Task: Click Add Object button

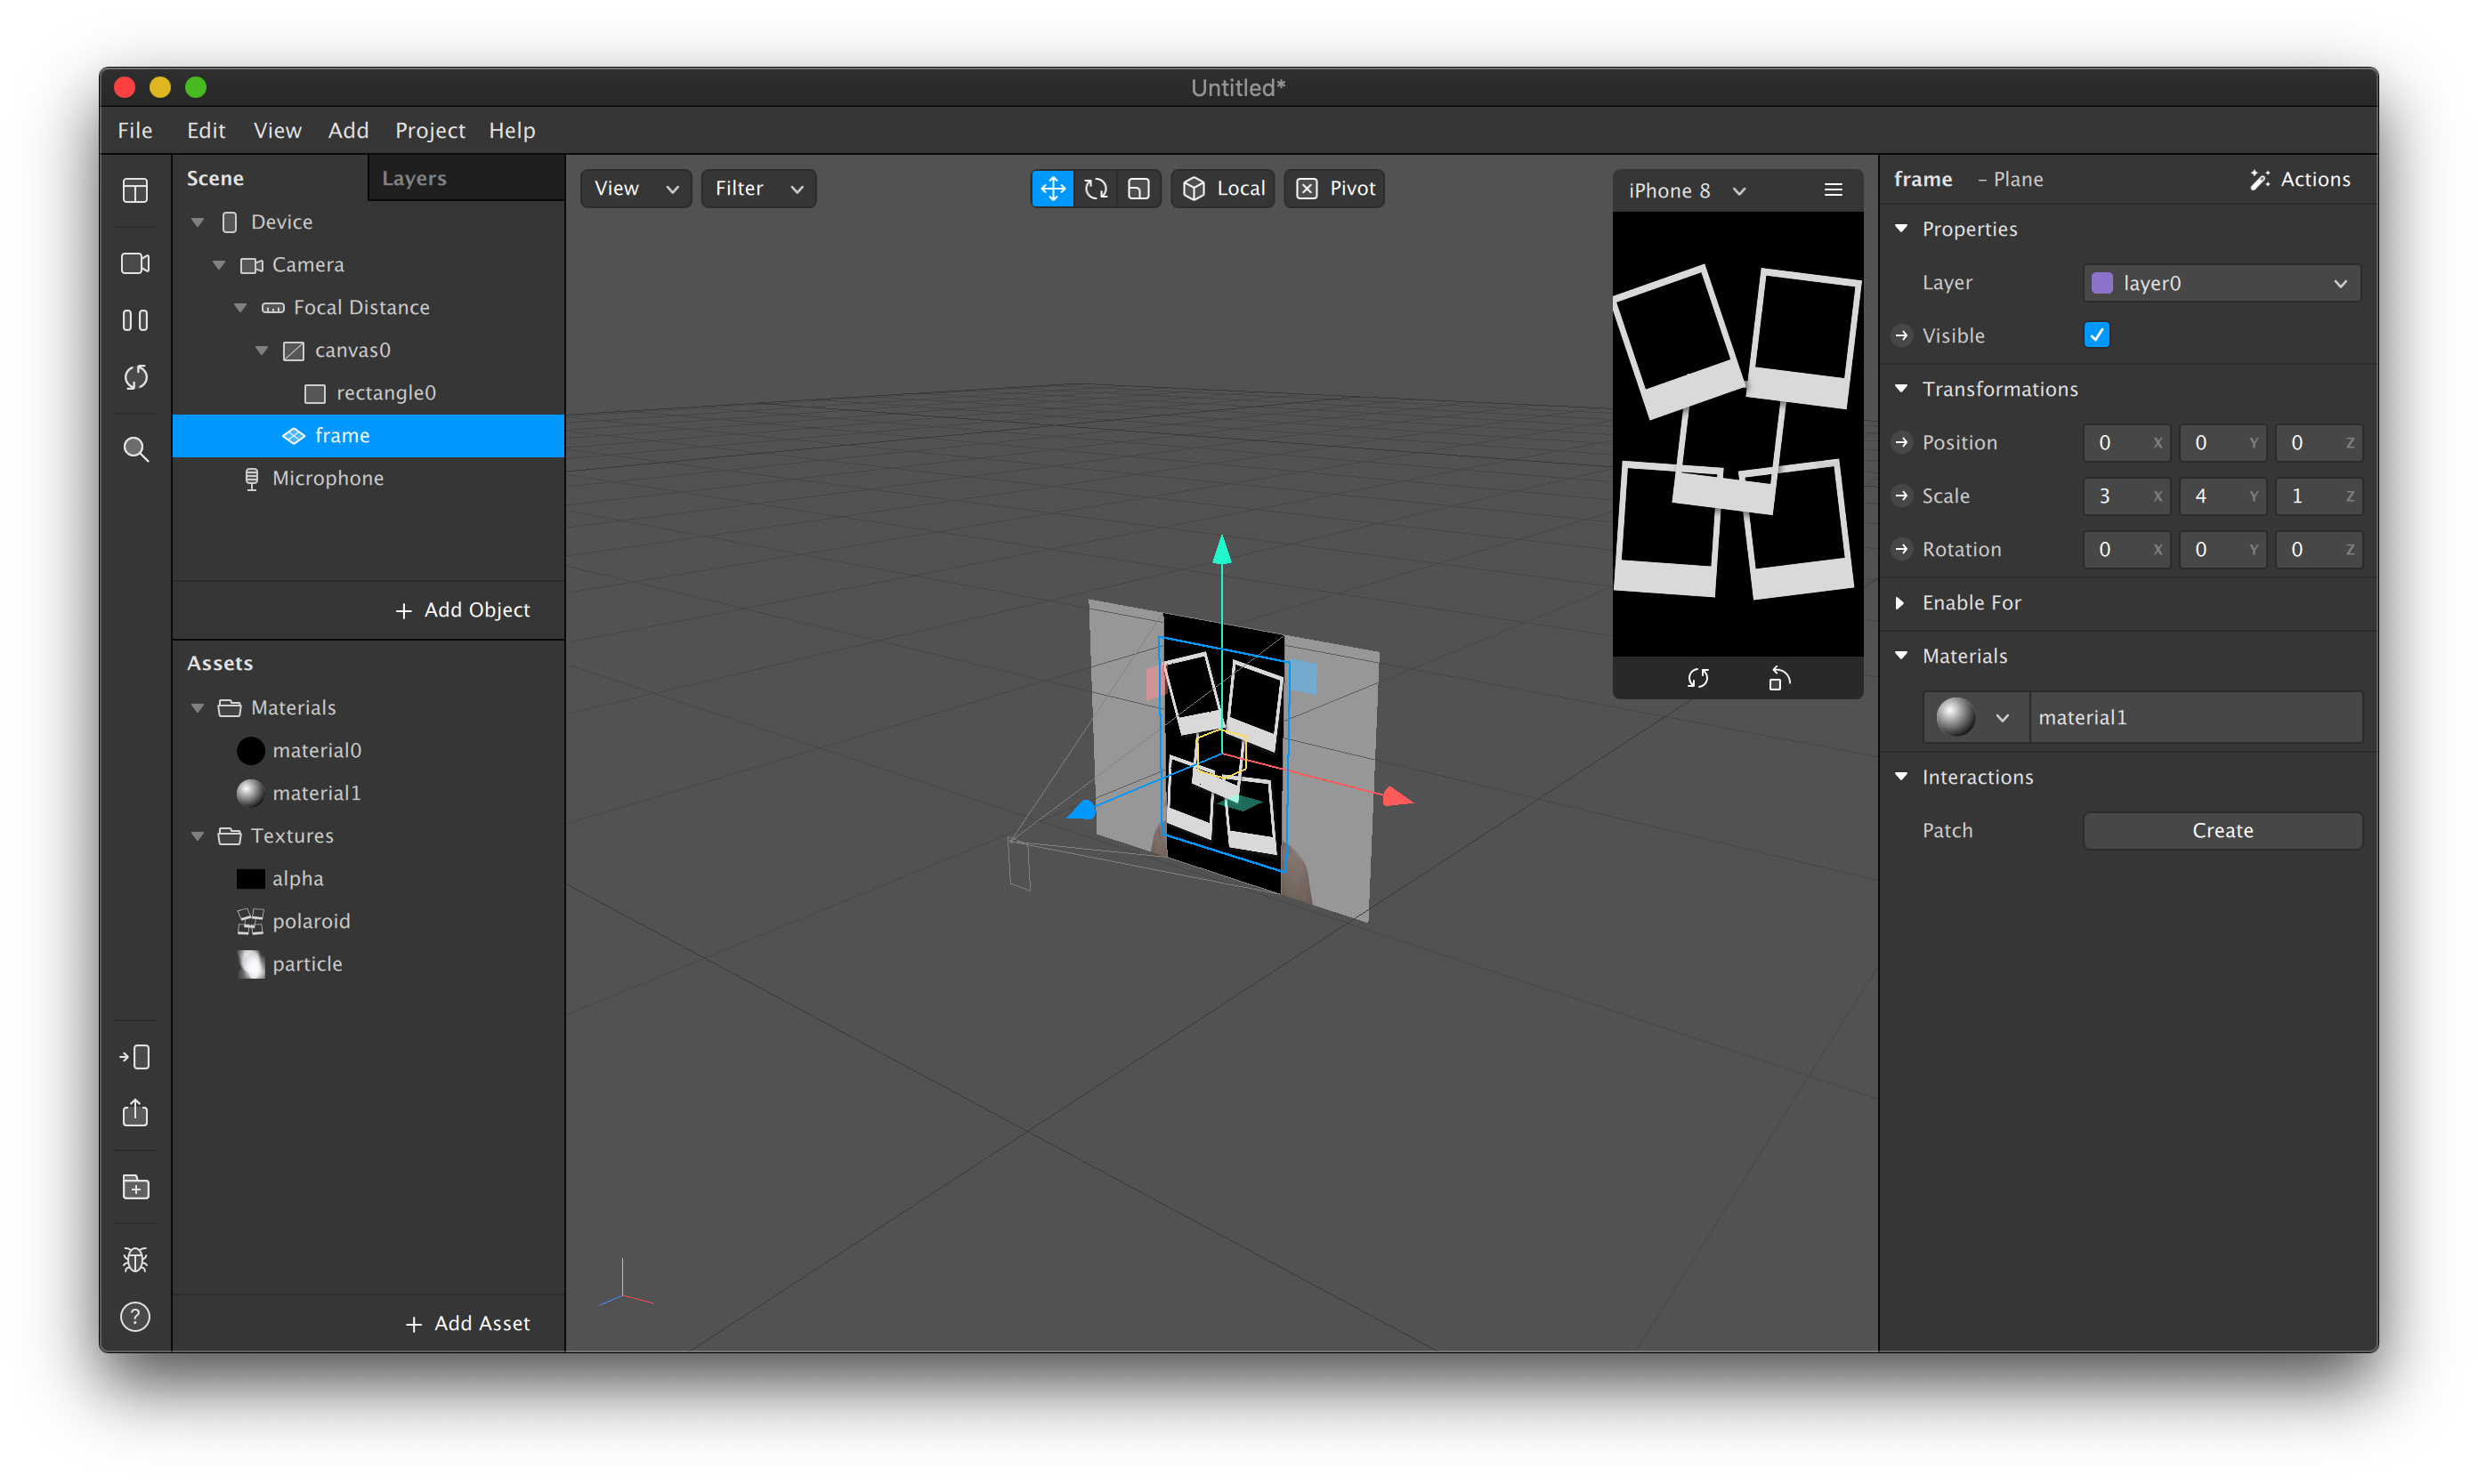Action: click(x=462, y=609)
